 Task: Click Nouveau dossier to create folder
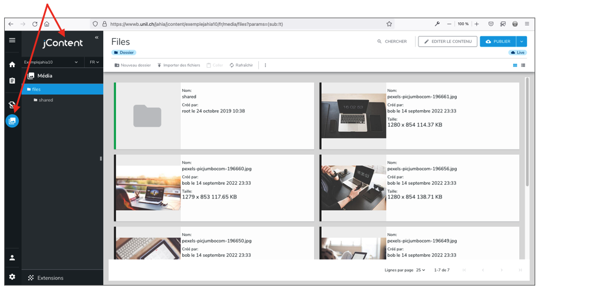click(133, 65)
